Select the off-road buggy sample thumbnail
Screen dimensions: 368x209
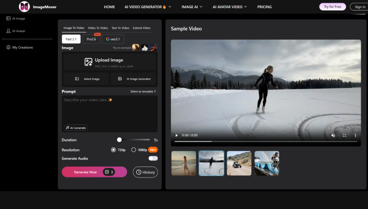pos(239,163)
